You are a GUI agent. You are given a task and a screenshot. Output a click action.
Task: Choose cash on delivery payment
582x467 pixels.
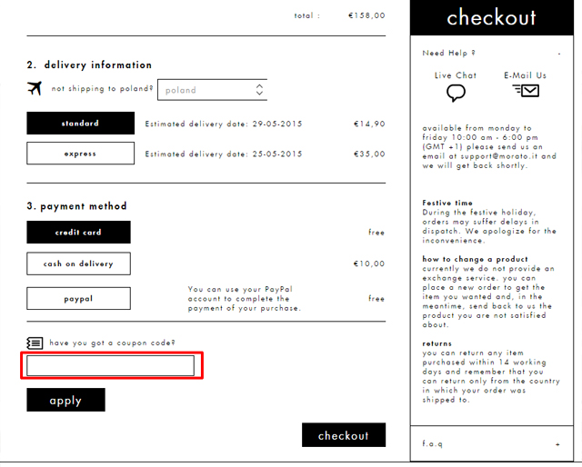(x=78, y=263)
